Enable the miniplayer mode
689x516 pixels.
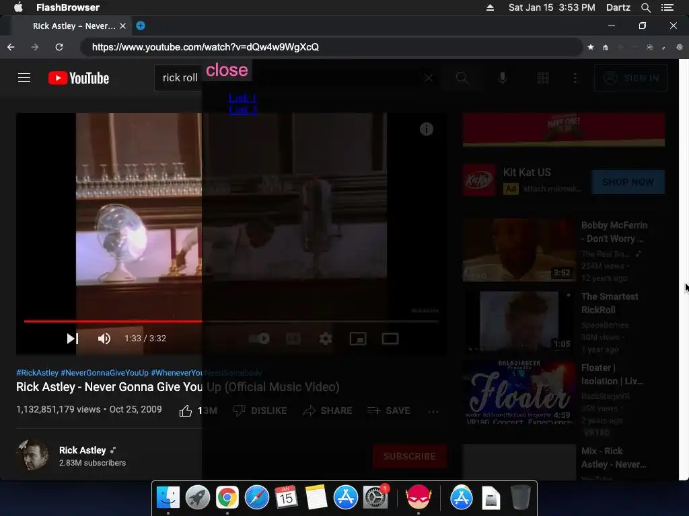point(358,339)
